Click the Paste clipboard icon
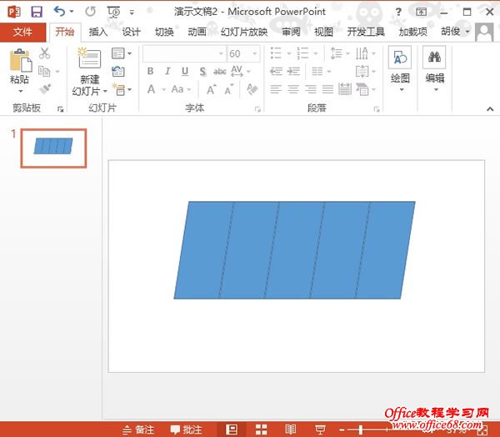Viewport: 500px width, 437px height. pyautogui.click(x=19, y=60)
